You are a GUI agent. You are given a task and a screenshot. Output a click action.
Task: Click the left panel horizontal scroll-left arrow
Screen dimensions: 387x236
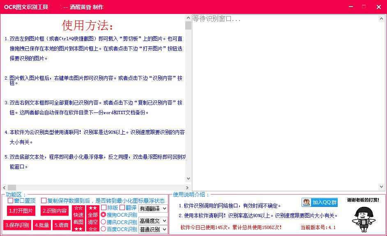click(x=4, y=188)
